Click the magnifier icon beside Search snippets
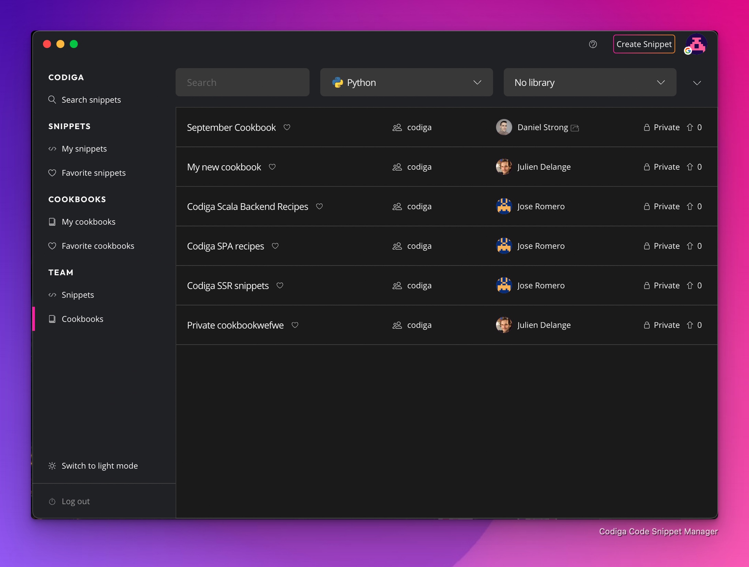Viewport: 749px width, 567px height. click(x=52, y=100)
